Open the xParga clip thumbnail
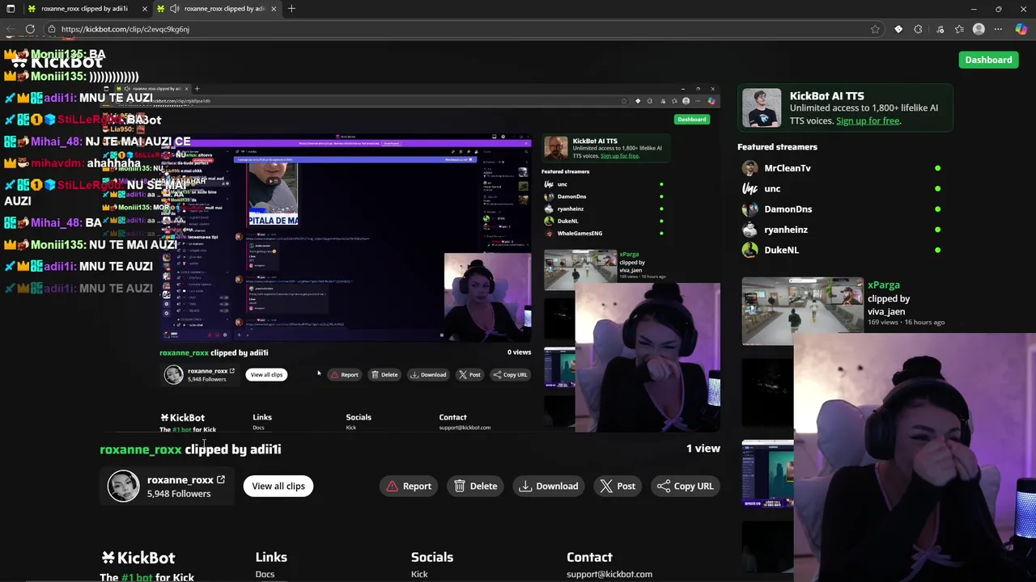 (x=802, y=311)
